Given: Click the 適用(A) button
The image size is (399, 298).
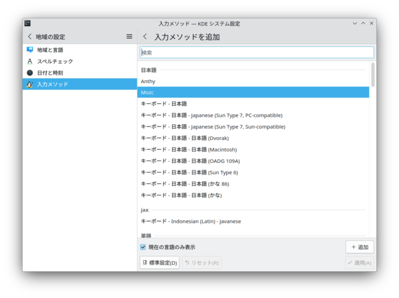Looking at the screenshot, I should point(360,263).
